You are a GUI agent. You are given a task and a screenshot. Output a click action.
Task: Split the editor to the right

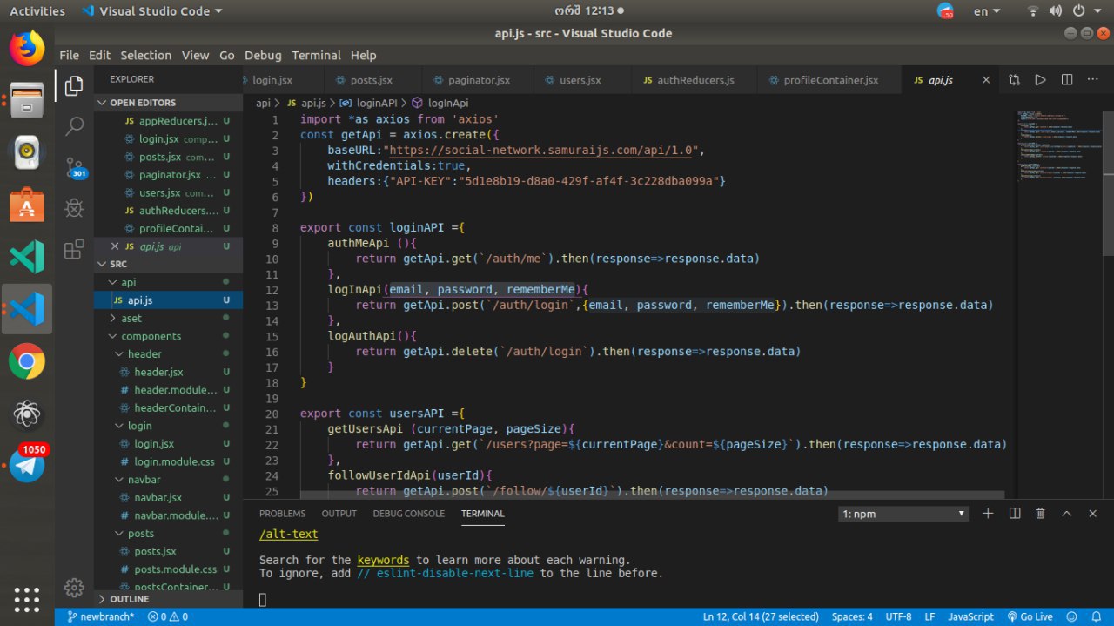[x=1067, y=80]
